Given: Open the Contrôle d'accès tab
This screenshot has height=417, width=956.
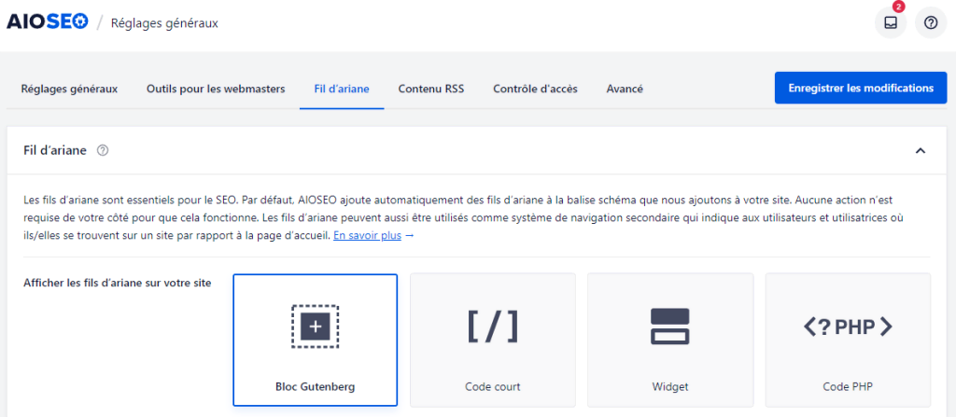Looking at the screenshot, I should (535, 89).
